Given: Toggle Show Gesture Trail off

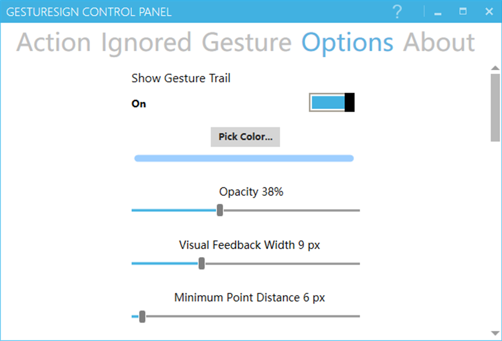Looking at the screenshot, I should [x=331, y=102].
